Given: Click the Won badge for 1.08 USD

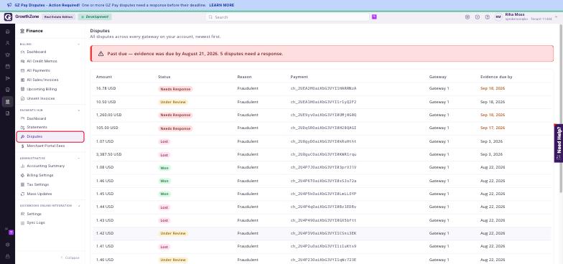Looking at the screenshot, I should 164,168.
